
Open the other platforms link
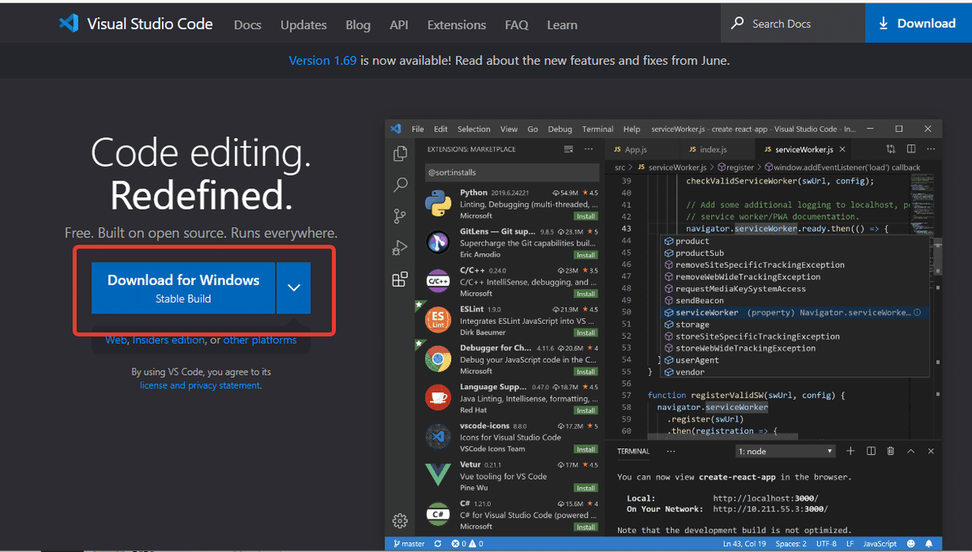(x=260, y=340)
